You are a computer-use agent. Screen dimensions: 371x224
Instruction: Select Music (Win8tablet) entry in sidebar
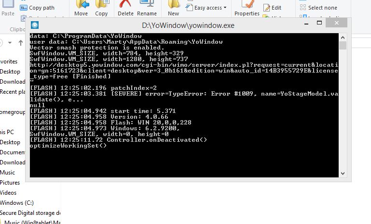coord(32,222)
